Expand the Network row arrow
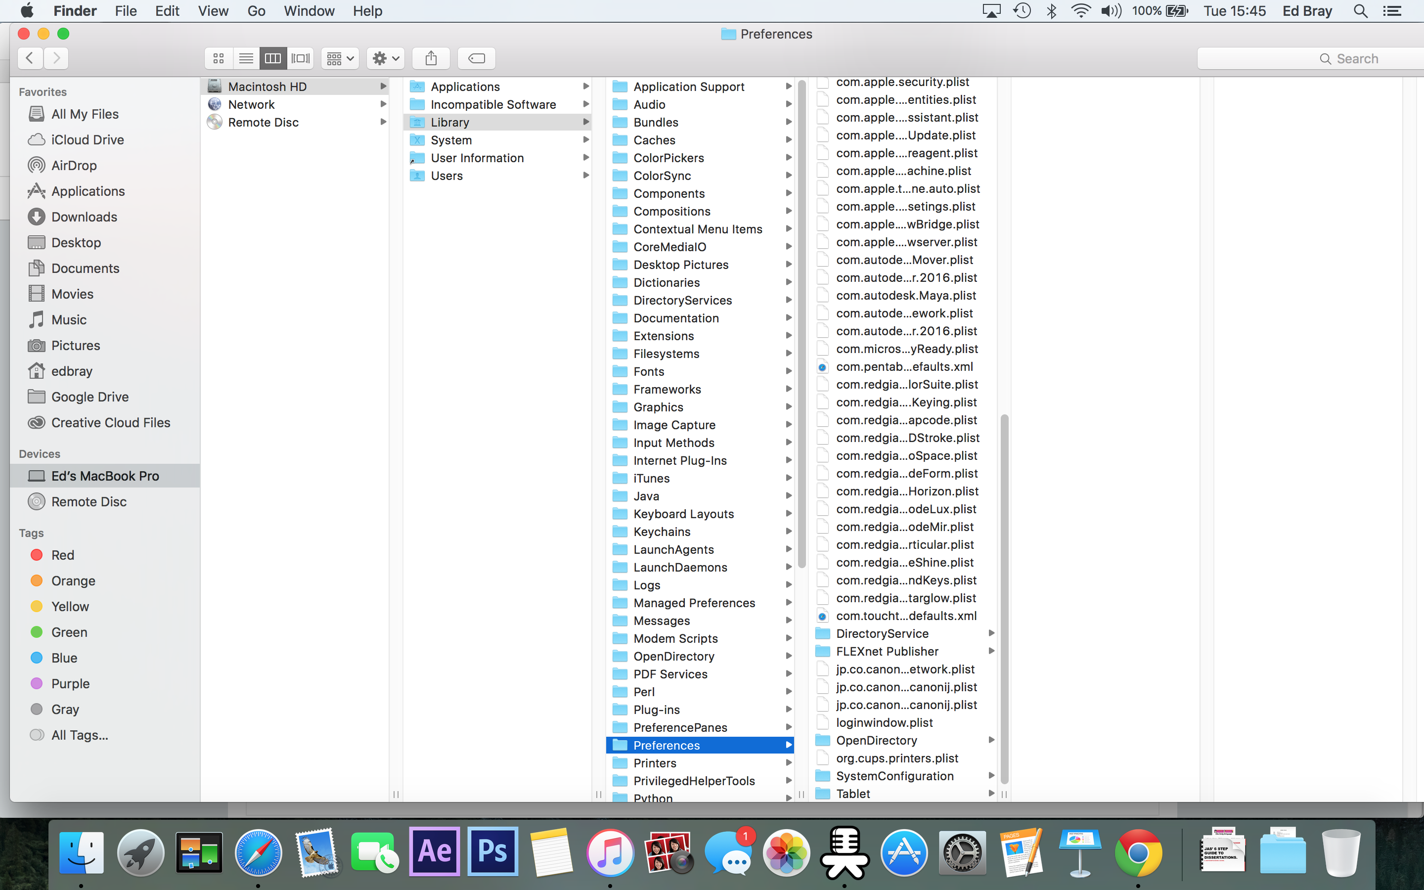 383,104
